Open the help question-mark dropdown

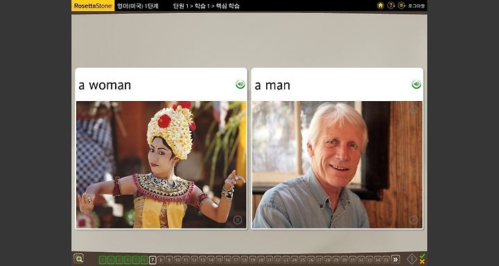click(x=391, y=5)
